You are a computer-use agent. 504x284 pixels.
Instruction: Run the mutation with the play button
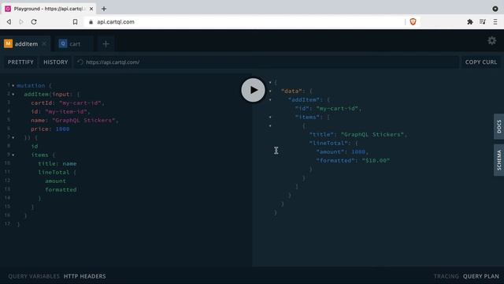click(x=253, y=90)
